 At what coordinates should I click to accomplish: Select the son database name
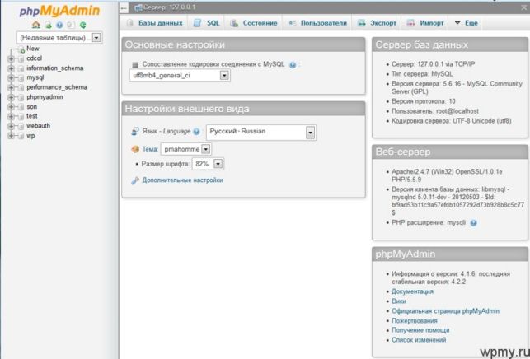[x=32, y=107]
